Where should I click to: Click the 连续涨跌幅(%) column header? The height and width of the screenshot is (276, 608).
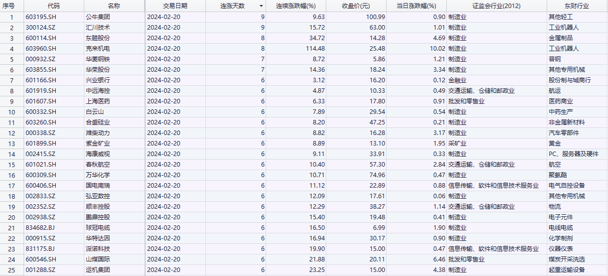click(x=296, y=6)
